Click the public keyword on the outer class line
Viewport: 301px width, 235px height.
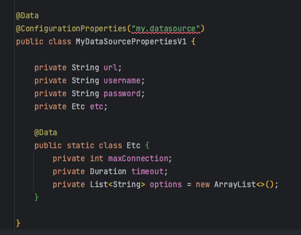(30, 42)
